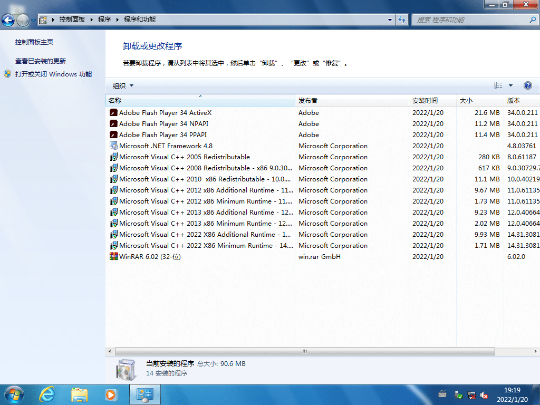The height and width of the screenshot is (405, 540).
Task: Expand the address bar history dropdown
Action: coord(390,20)
